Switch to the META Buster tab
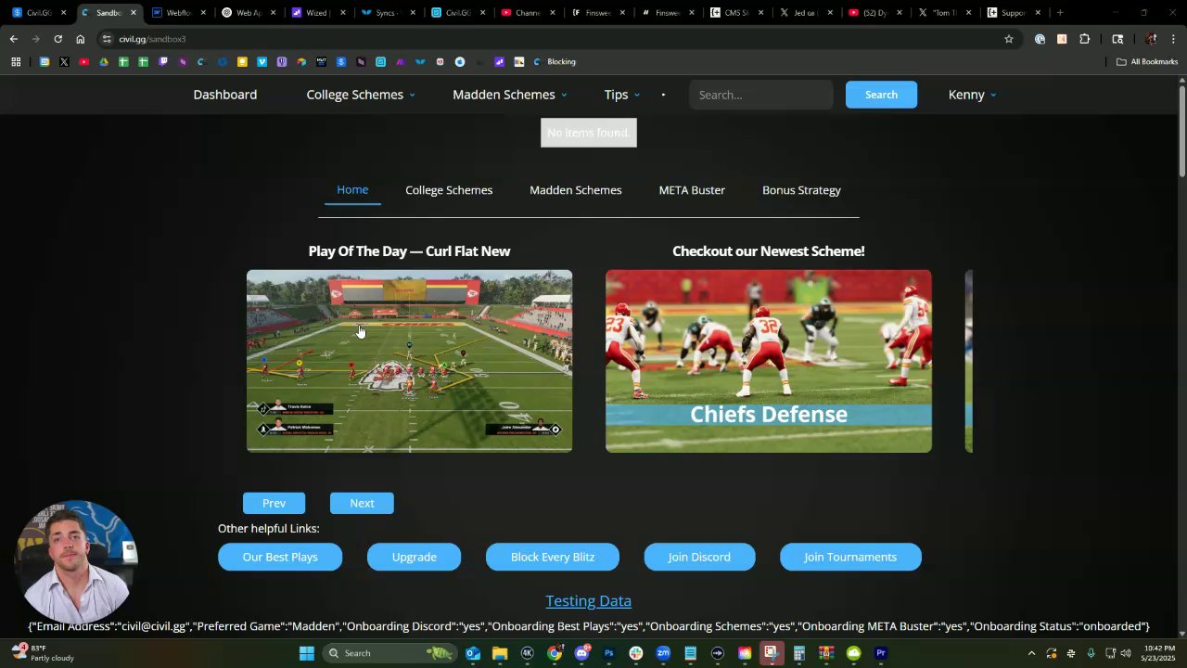Image resolution: width=1187 pixels, height=668 pixels. pos(692,190)
